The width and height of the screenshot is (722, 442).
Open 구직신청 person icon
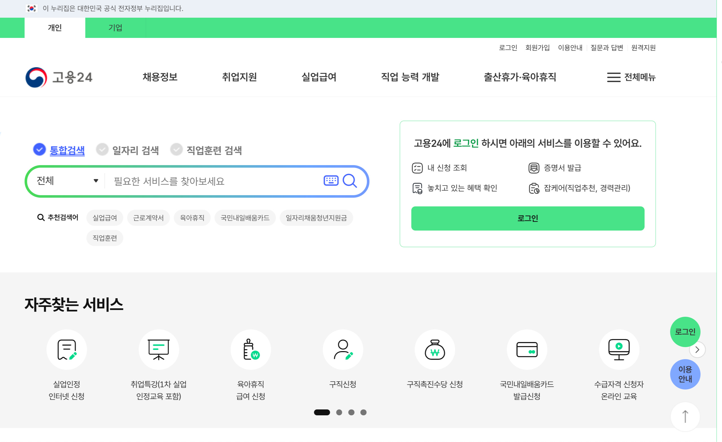[x=343, y=350]
